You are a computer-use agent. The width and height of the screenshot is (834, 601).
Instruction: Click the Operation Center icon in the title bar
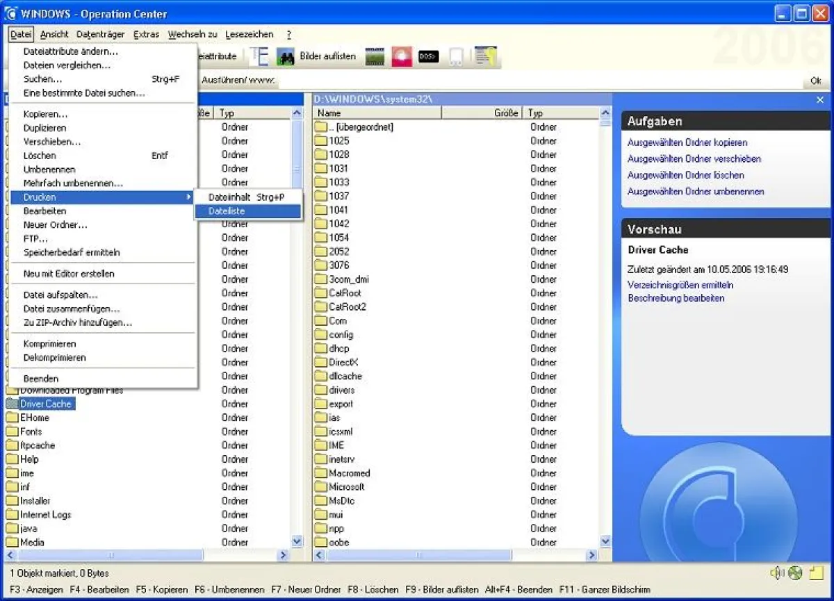tap(11, 13)
